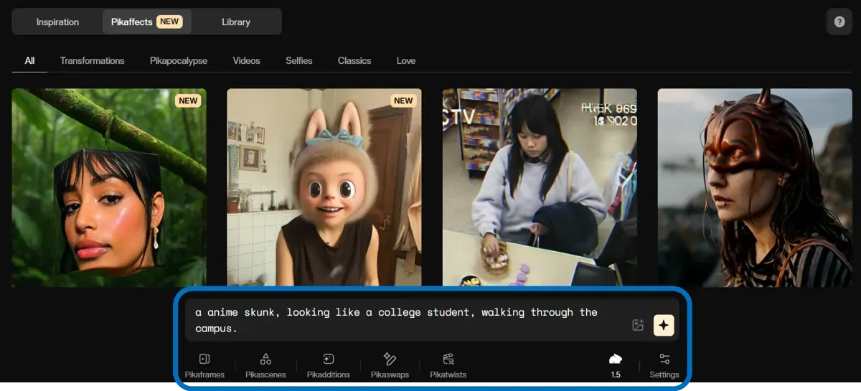This screenshot has width=861, height=391.
Task: Show the Selfies effects category
Action: (298, 60)
